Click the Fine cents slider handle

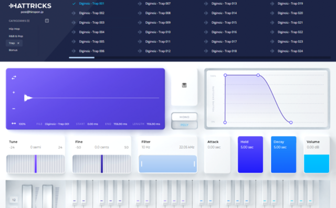pos(102,164)
